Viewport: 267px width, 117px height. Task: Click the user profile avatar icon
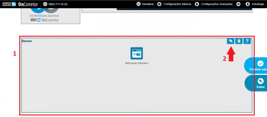[x=248, y=4]
